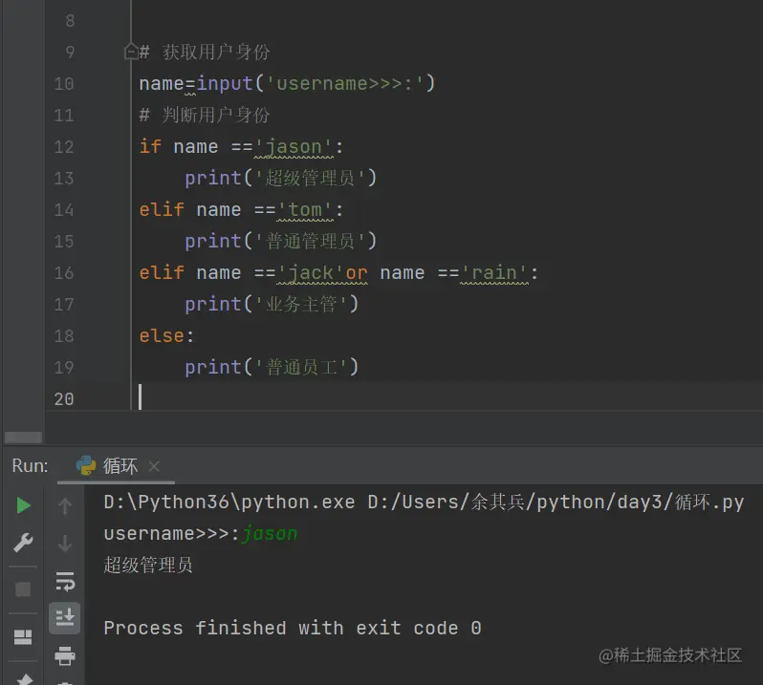The width and height of the screenshot is (763, 685).
Task: Click line number 12 in gutter
Action: [64, 147]
